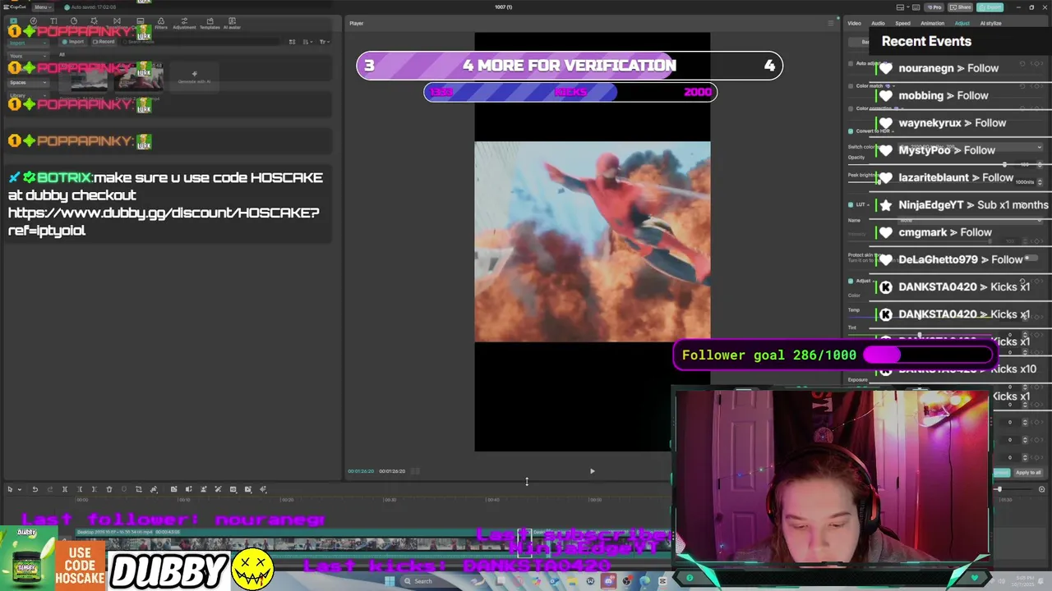Viewport: 1052px width, 591px height.
Task: Expand the Yours section in sidebar
Action: (28, 56)
